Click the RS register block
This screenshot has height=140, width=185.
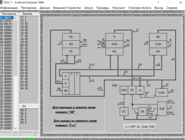click(x=158, y=51)
